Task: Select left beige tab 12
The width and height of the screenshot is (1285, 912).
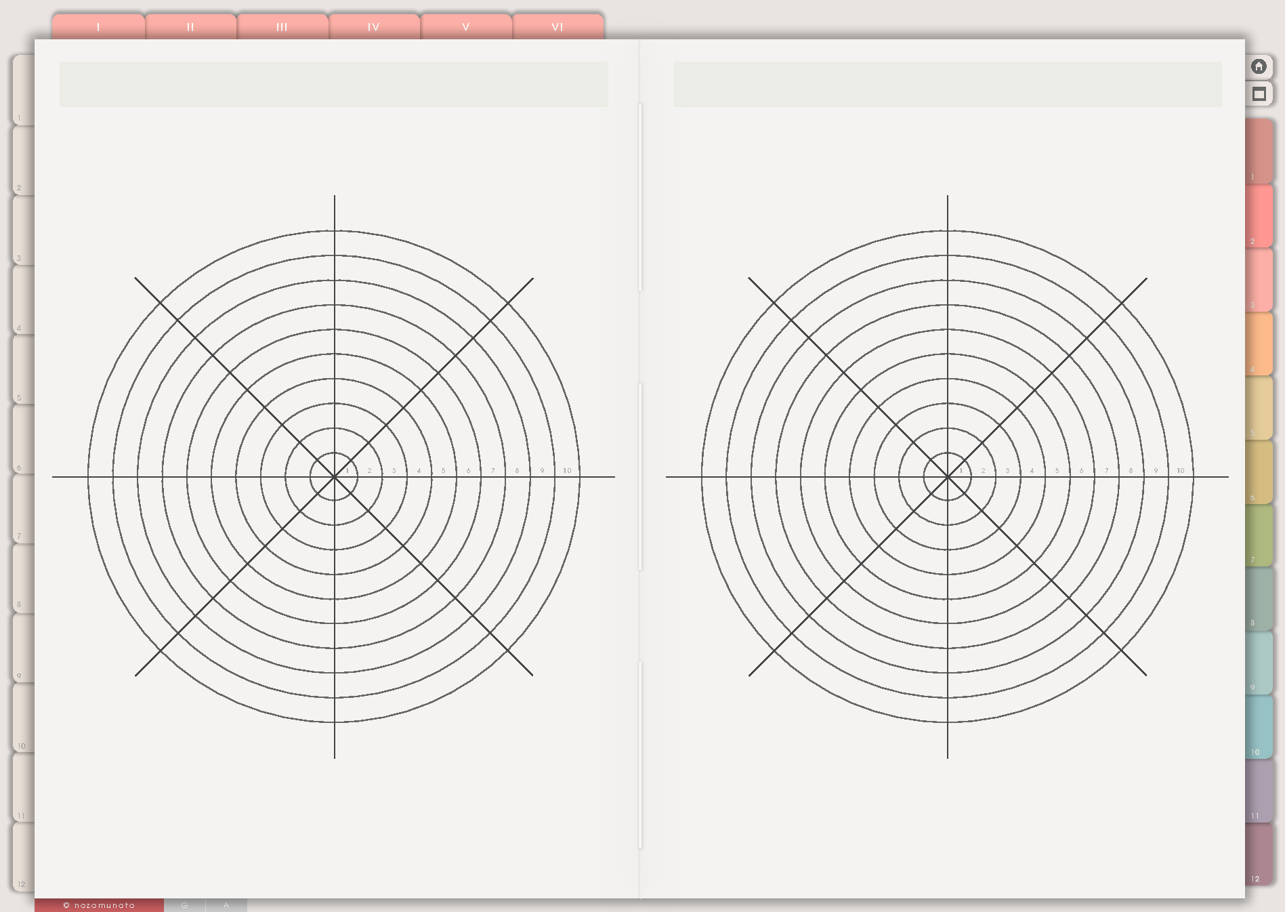Action: click(24, 857)
